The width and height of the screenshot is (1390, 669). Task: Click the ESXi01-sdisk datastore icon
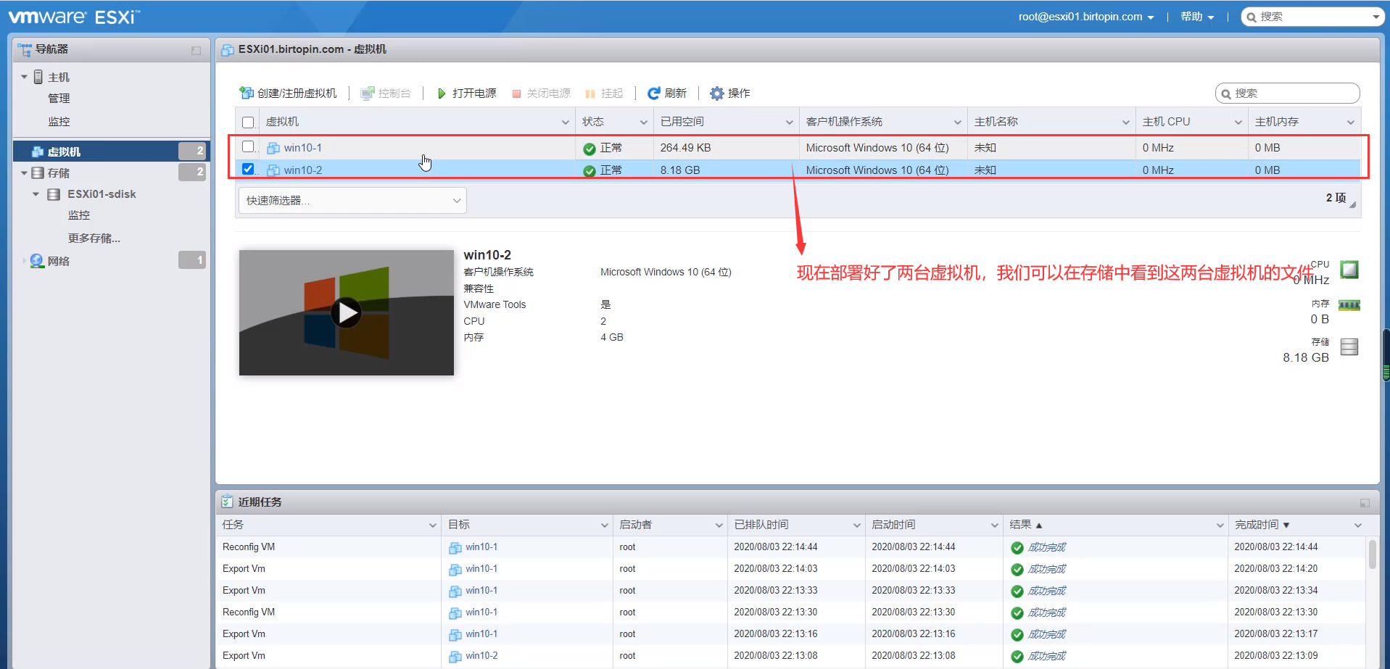(54, 194)
